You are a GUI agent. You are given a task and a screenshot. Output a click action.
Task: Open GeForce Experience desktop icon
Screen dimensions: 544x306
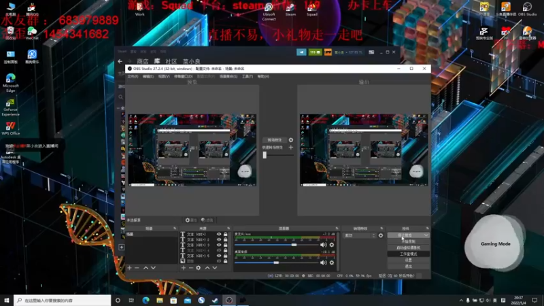point(10,107)
